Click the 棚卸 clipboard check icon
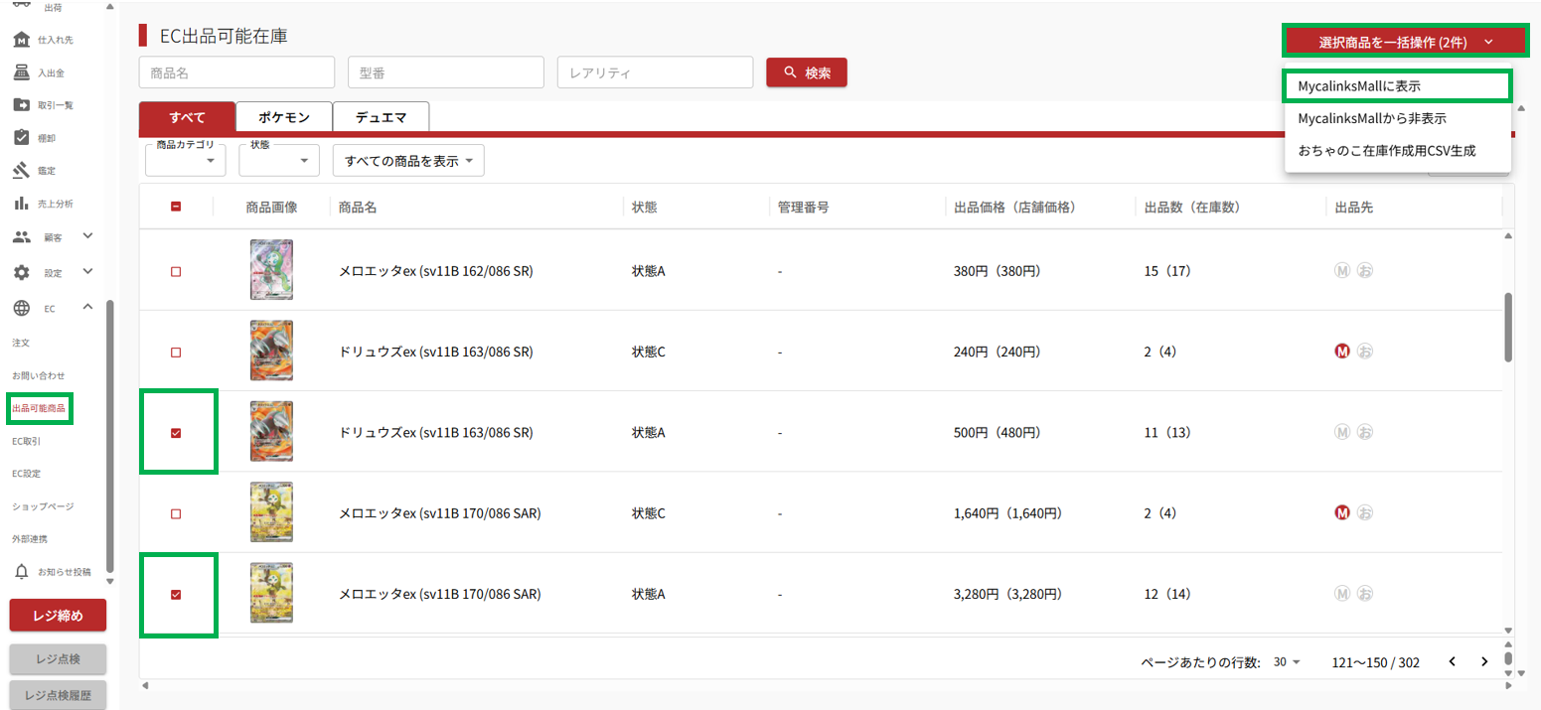Screen dimensions: 1541x710 click(21, 138)
